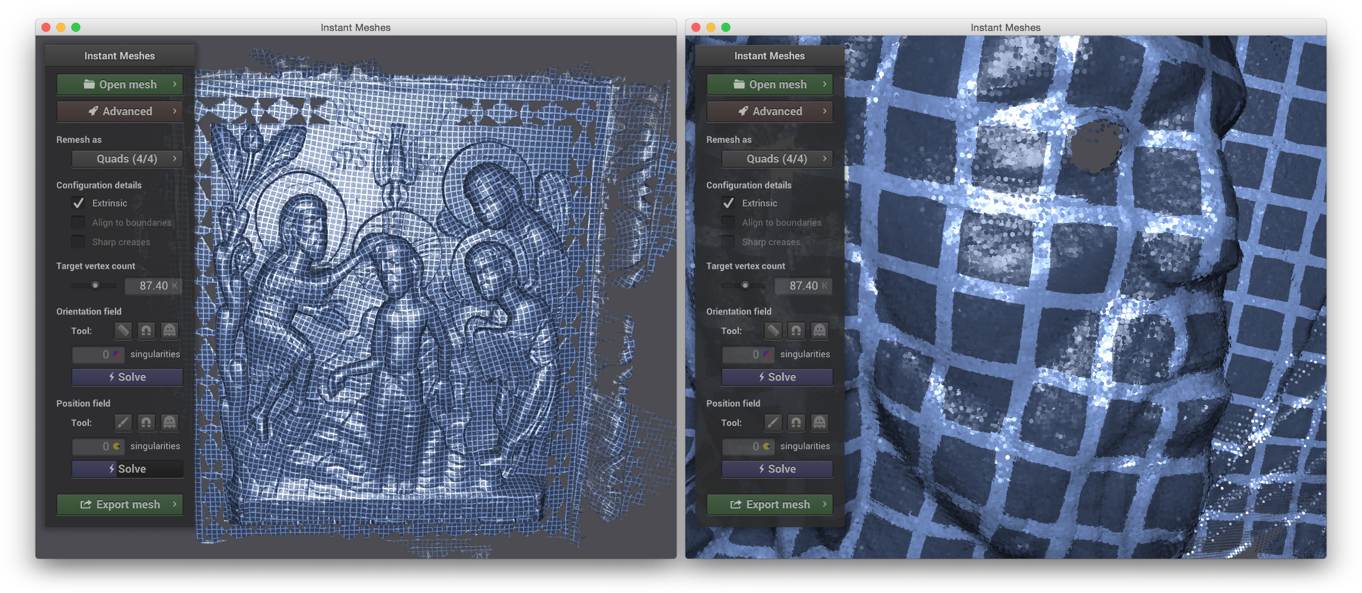
Task: Solve position field in right window
Action: click(777, 469)
